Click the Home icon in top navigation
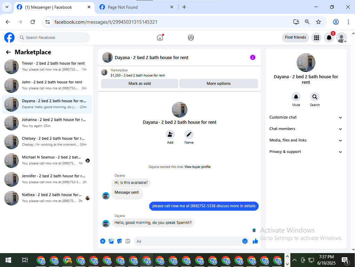This screenshot has height=267, width=355. click(x=160, y=37)
